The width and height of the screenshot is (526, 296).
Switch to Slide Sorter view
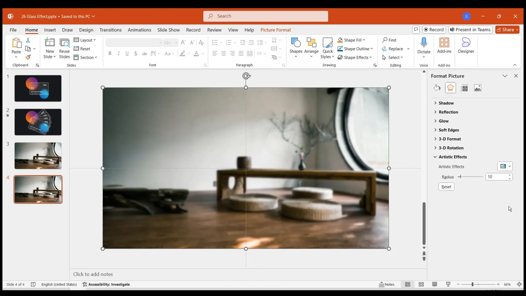(421, 284)
